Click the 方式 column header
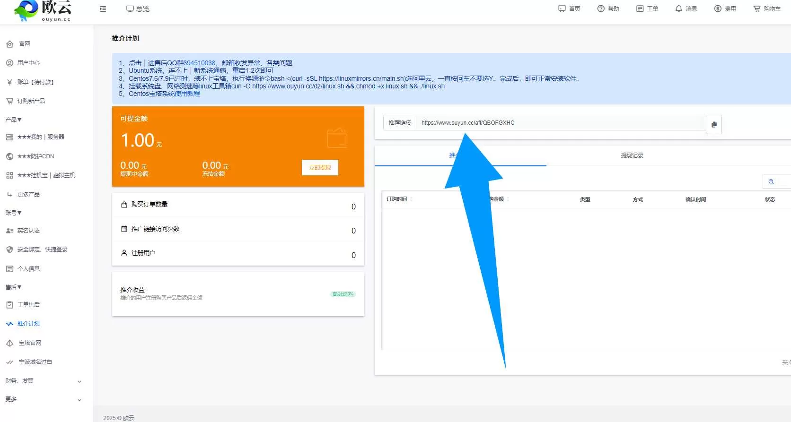Image resolution: width=791 pixels, height=422 pixels. pyautogui.click(x=638, y=199)
